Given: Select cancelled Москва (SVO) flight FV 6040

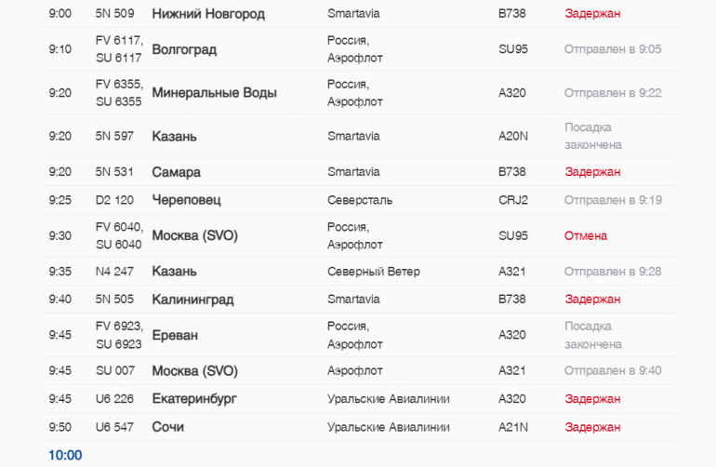Looking at the screenshot, I should (x=194, y=236).
